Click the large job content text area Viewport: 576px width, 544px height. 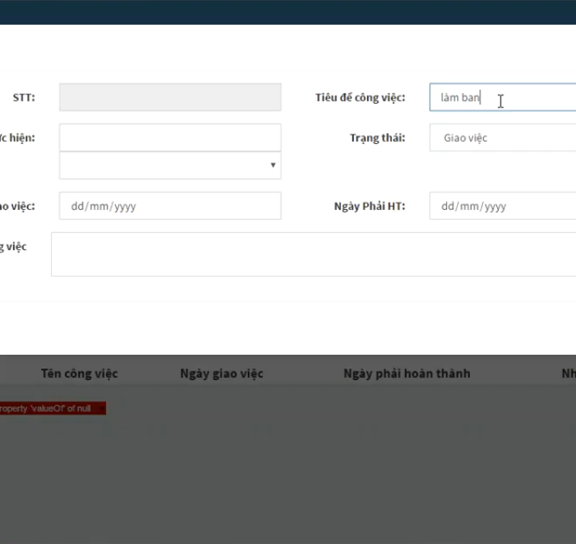tap(313, 254)
